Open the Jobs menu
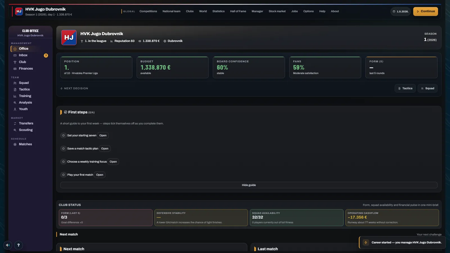The height and width of the screenshot is (253, 450). point(294,12)
